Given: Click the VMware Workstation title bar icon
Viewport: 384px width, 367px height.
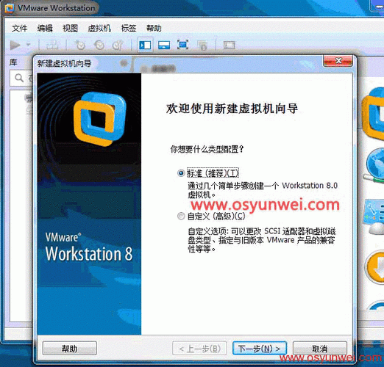Looking at the screenshot, I should tap(10, 8).
